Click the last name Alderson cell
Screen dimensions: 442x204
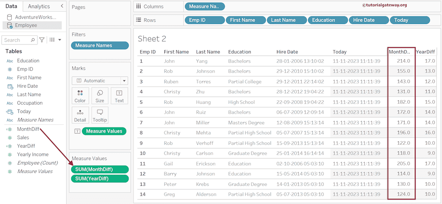click(x=206, y=194)
